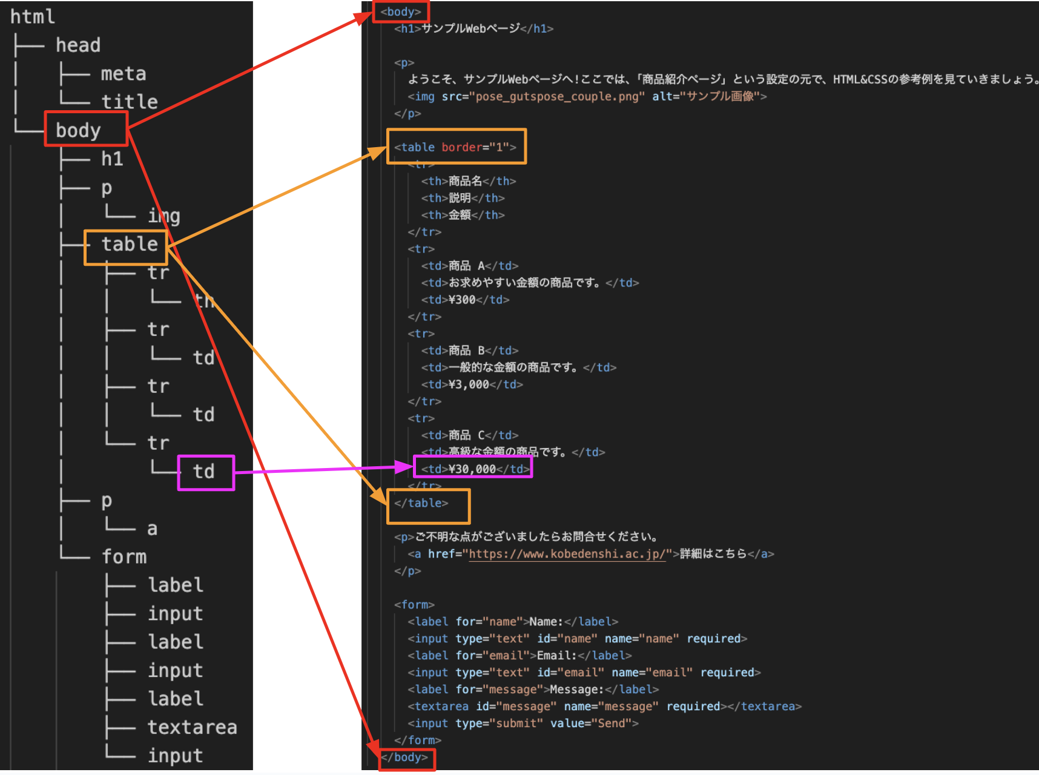
Task: Click the meta node under head
Action: click(x=123, y=73)
